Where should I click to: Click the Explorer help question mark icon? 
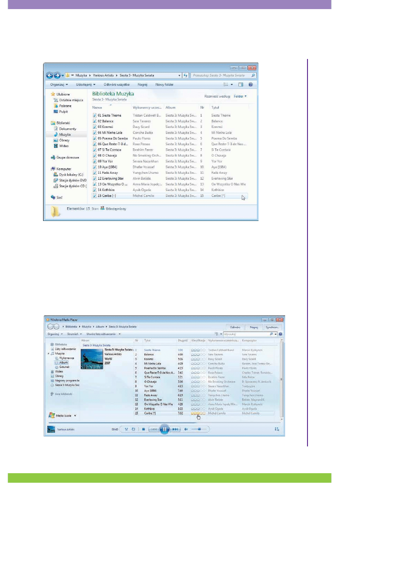(x=250, y=84)
